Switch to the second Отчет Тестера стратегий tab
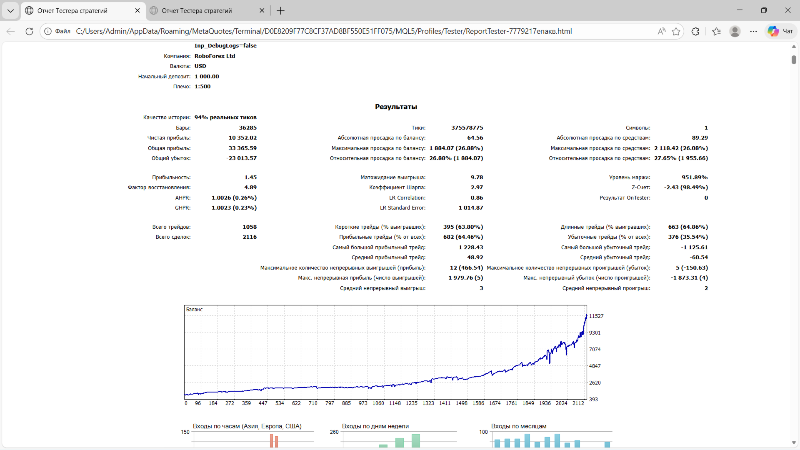Screen dimensions: 800x450 tap(197, 10)
